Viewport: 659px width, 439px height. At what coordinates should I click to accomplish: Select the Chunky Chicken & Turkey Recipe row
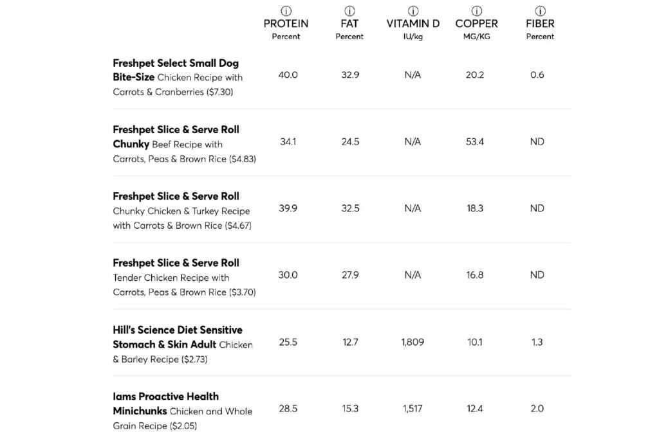coord(181,211)
